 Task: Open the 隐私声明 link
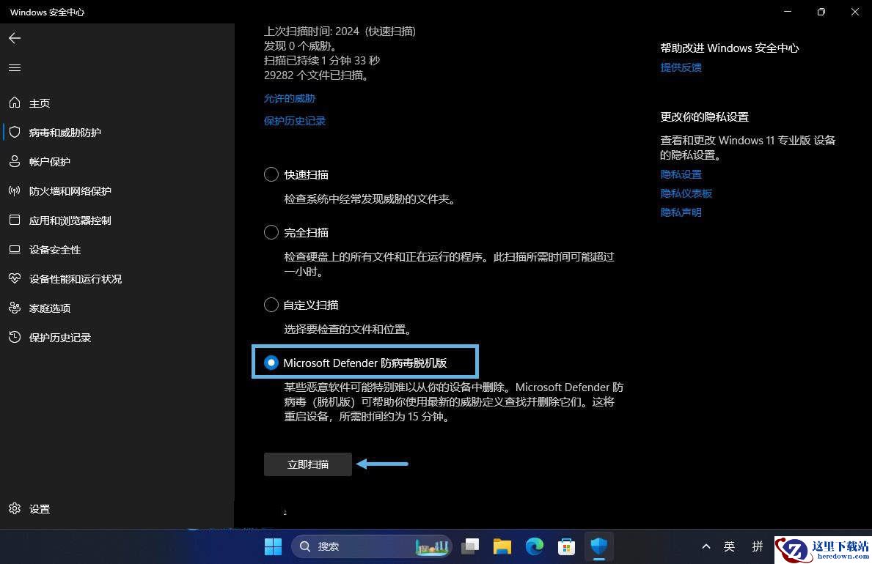(681, 212)
